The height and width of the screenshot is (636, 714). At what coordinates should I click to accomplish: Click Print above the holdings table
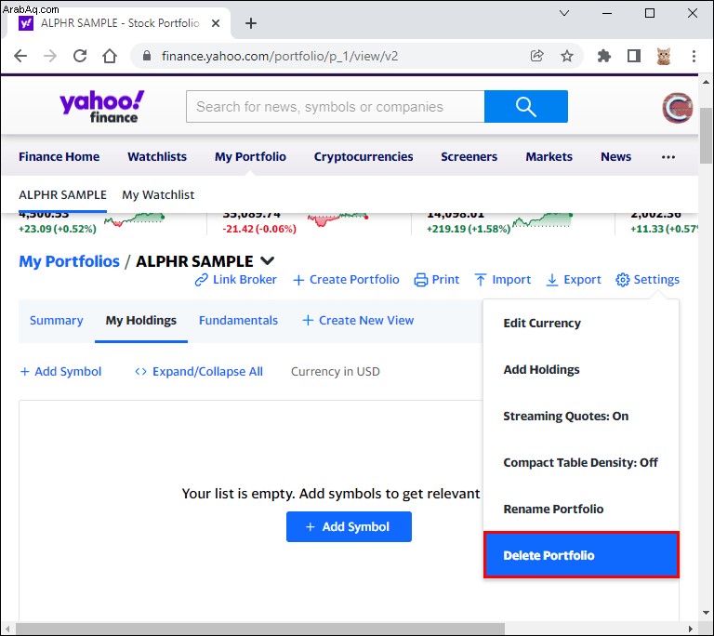pyautogui.click(x=436, y=280)
